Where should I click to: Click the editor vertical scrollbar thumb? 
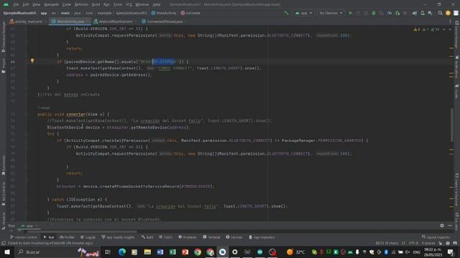pos(452,124)
